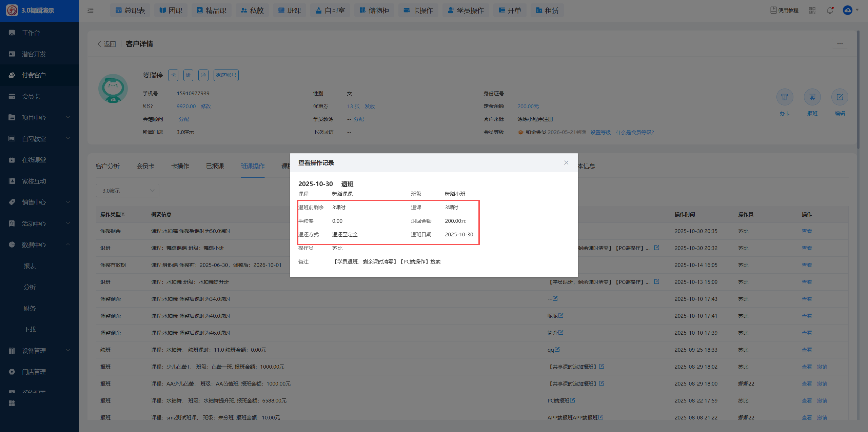Click 撤销 on the 少儿芭蕾T row

pos(822,367)
